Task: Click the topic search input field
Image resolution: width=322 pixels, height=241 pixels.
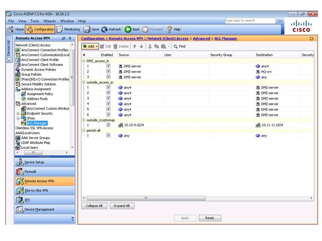Action: coord(250,20)
